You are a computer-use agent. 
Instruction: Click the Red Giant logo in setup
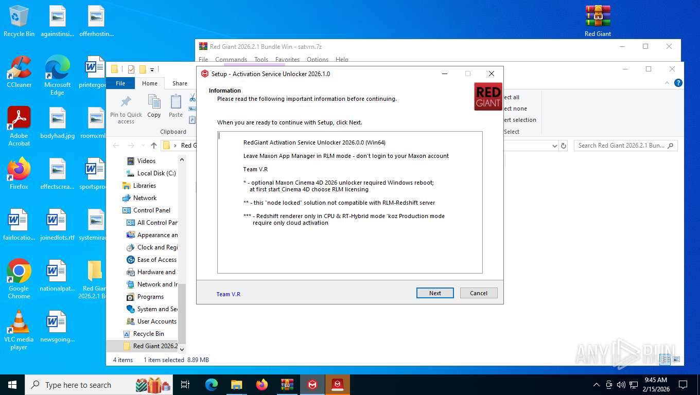point(488,97)
